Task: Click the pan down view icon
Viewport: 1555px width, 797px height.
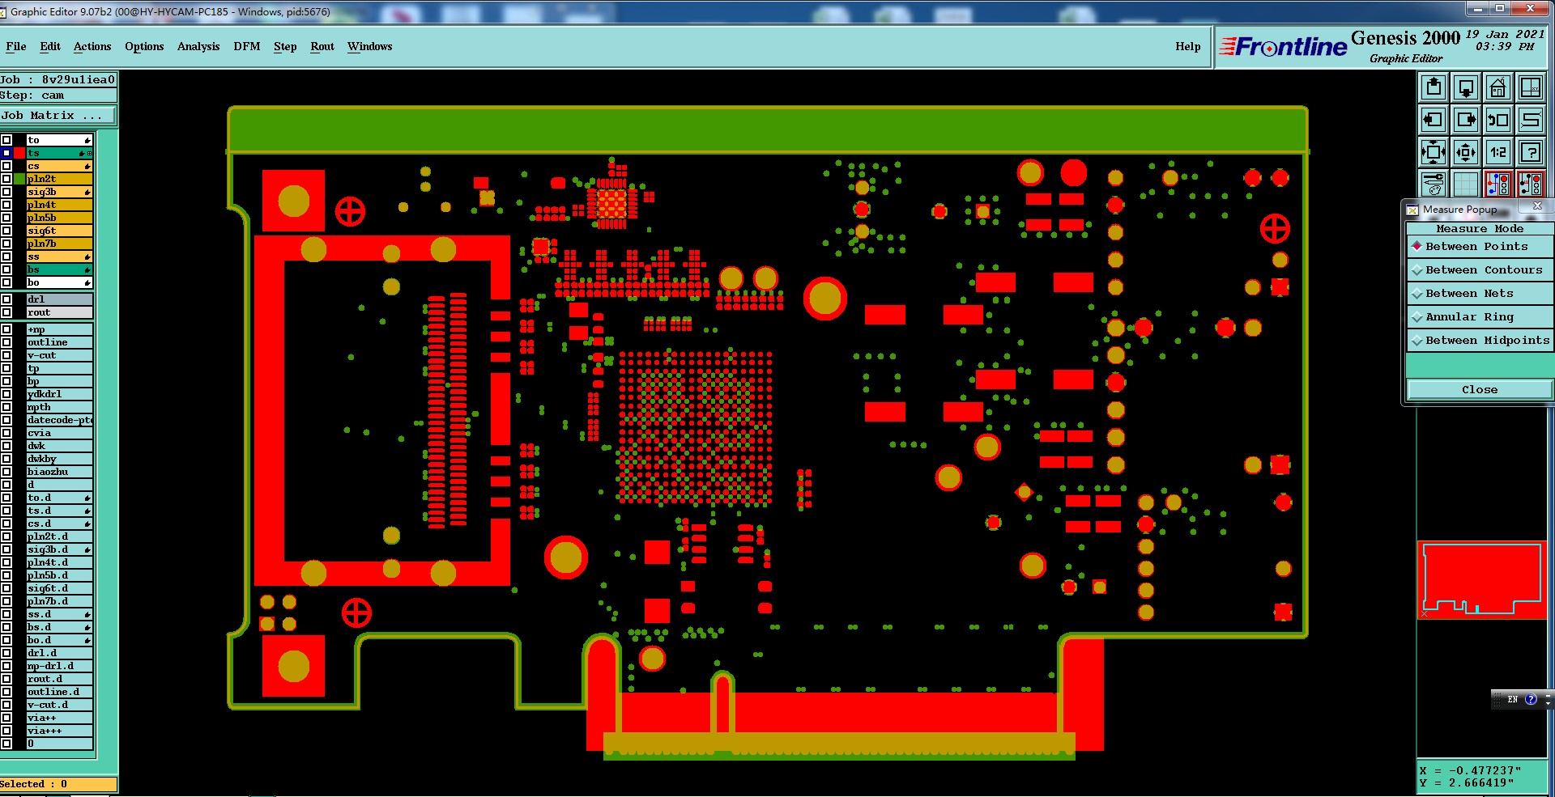Action: click(1466, 88)
